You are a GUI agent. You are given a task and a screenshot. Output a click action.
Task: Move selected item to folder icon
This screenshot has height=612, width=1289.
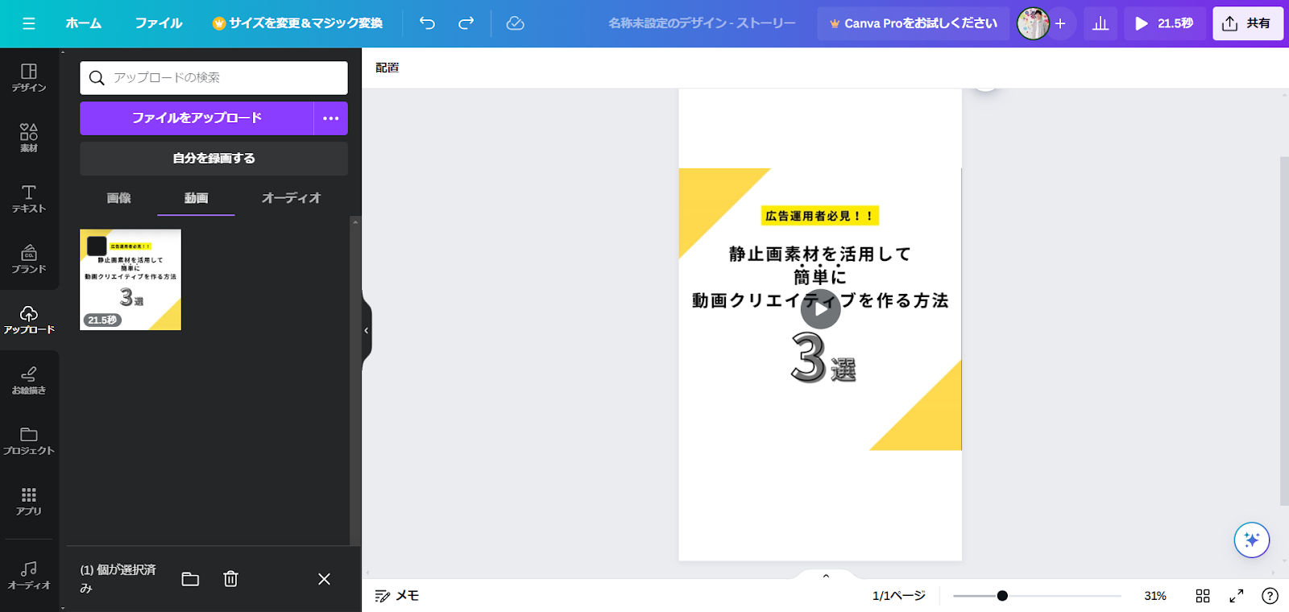pos(190,579)
